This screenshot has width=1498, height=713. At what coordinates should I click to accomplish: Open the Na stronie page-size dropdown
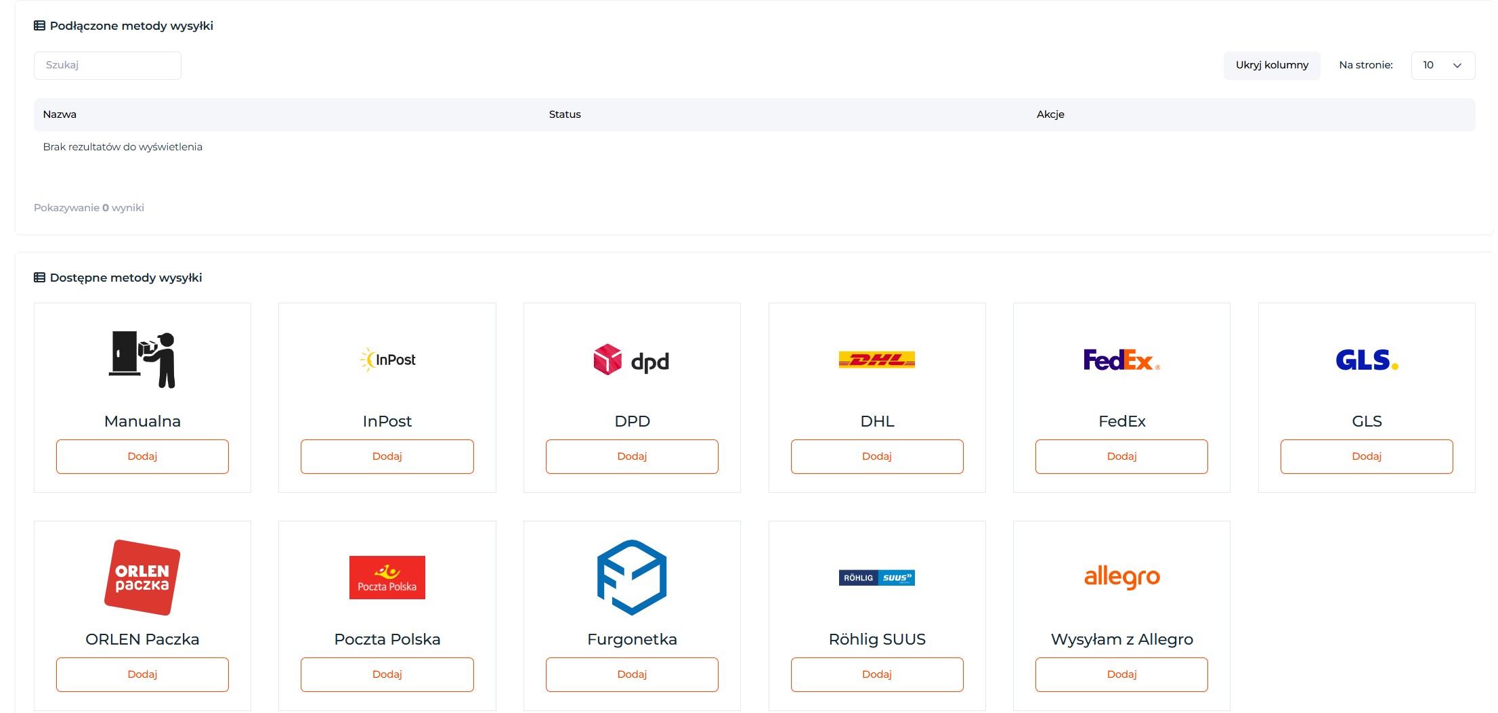(1443, 65)
